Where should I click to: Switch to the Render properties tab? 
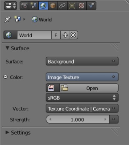24,6
